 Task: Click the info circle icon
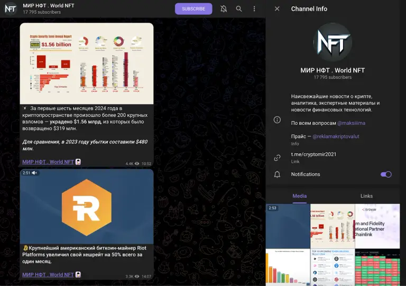coord(277,120)
